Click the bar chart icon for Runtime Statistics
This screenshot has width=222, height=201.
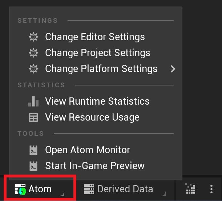coord(33,101)
